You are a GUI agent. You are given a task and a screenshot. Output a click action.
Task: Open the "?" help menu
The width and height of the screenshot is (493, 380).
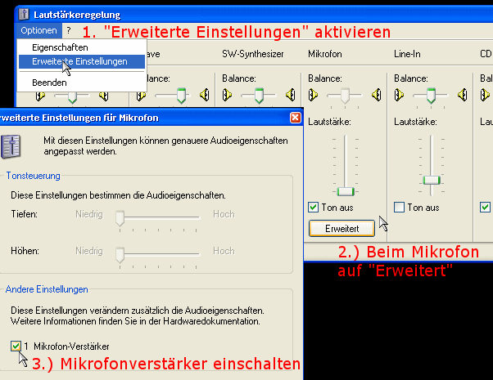click(x=69, y=30)
